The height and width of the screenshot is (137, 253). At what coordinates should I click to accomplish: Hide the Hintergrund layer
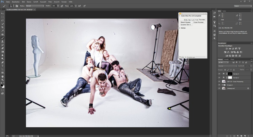click(x=219, y=88)
